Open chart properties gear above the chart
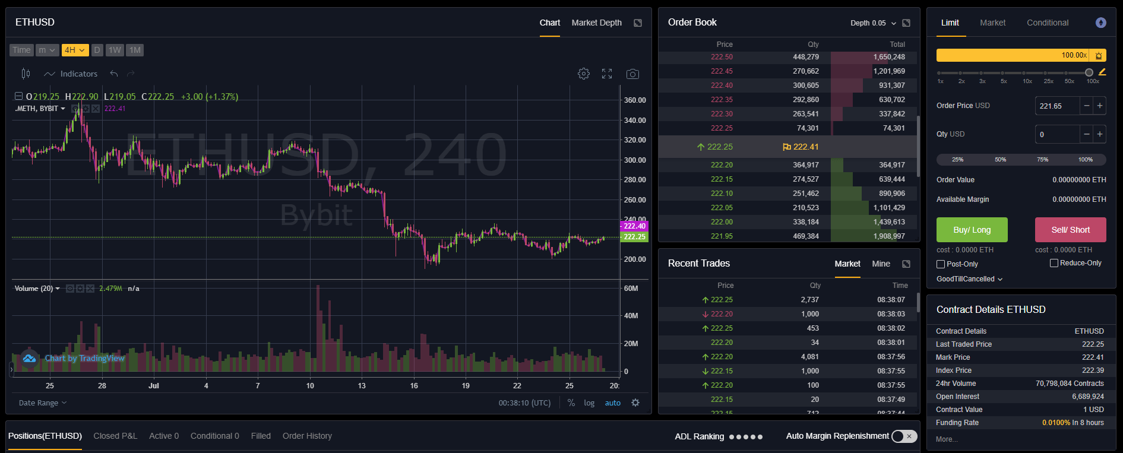This screenshot has width=1123, height=453. pos(584,74)
